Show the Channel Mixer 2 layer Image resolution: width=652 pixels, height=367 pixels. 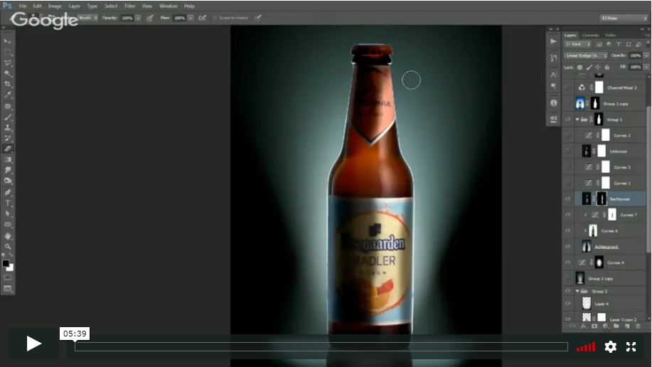(568, 87)
